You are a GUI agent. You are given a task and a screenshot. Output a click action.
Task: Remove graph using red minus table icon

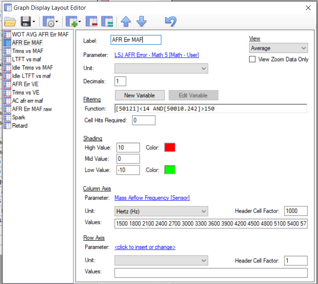tap(91, 21)
